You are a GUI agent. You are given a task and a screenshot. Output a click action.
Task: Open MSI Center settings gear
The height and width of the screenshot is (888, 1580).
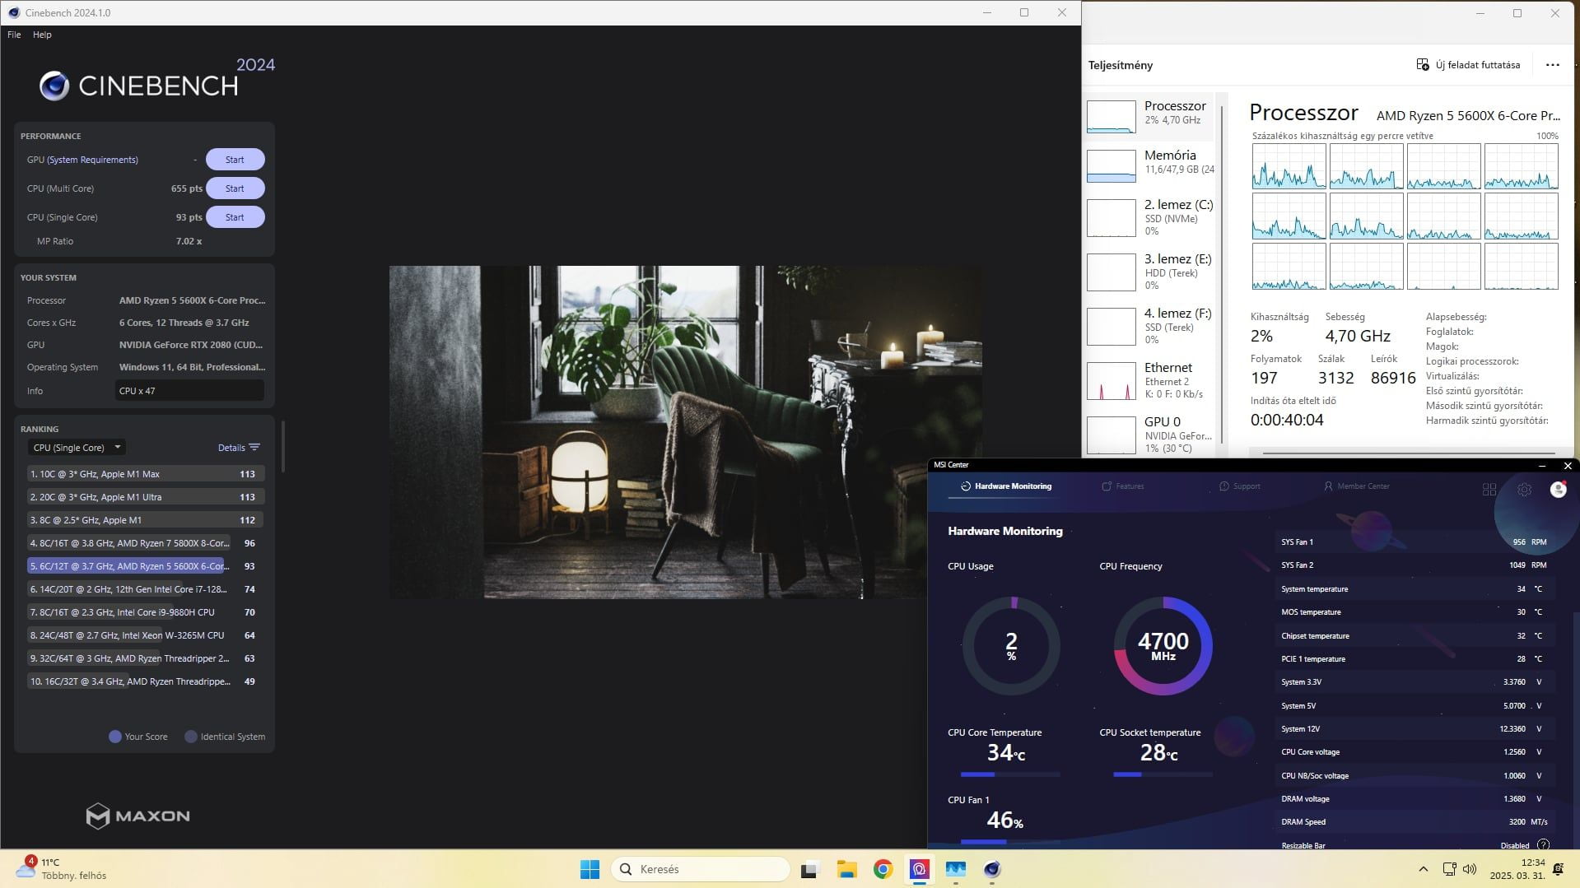[x=1524, y=489]
